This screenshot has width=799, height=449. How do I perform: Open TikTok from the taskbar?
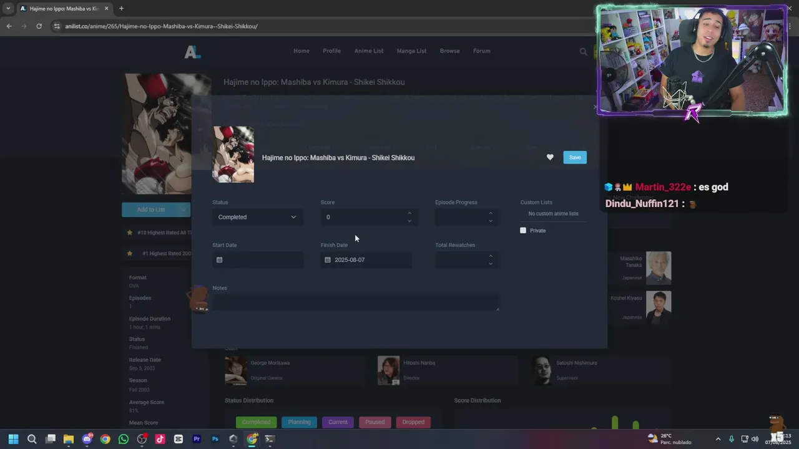pos(160,439)
